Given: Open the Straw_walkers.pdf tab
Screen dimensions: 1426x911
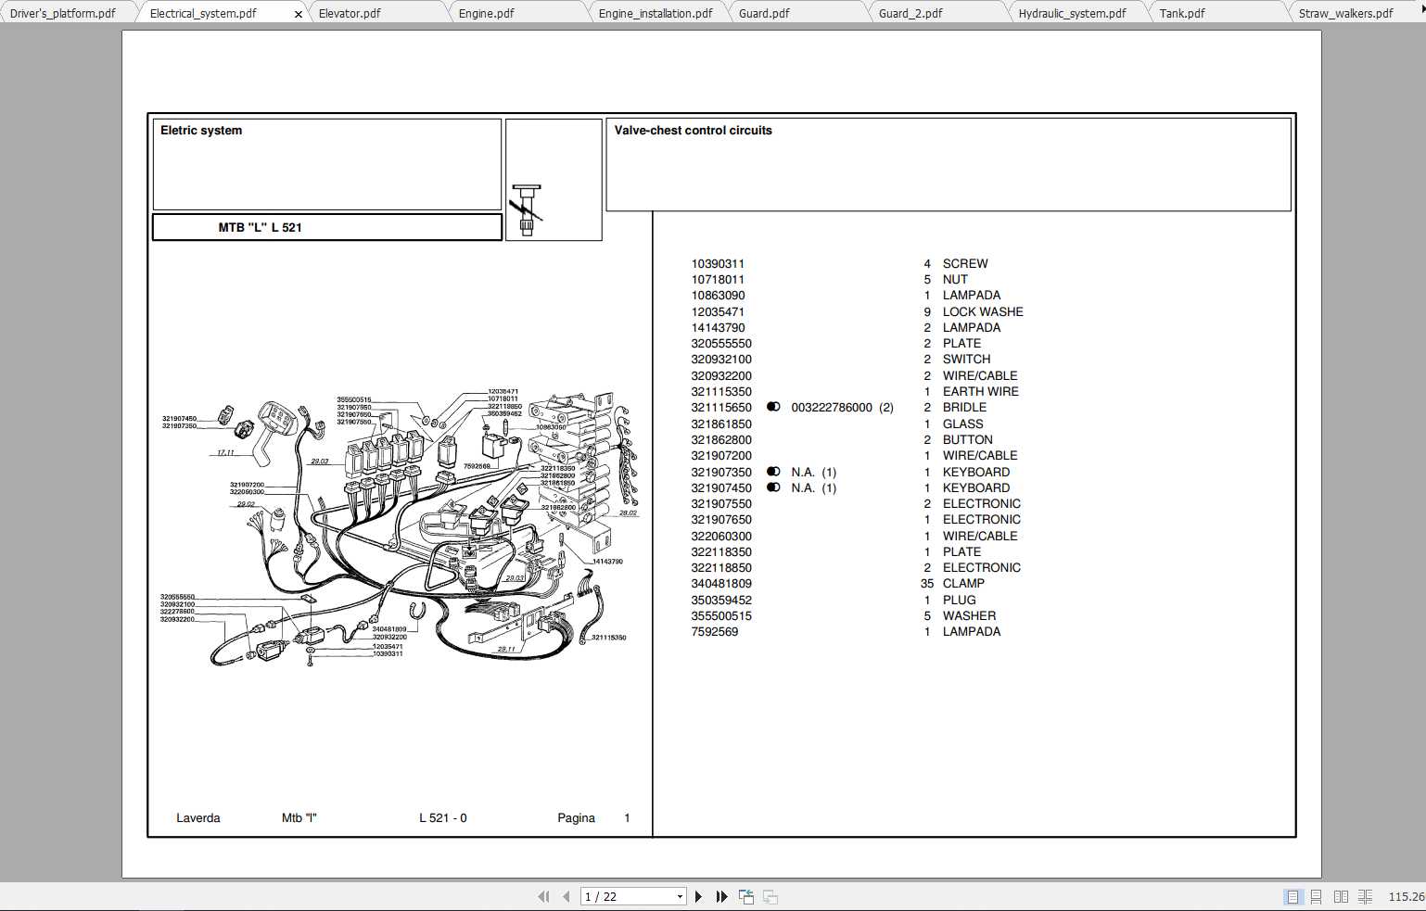Looking at the screenshot, I should coord(1345,12).
